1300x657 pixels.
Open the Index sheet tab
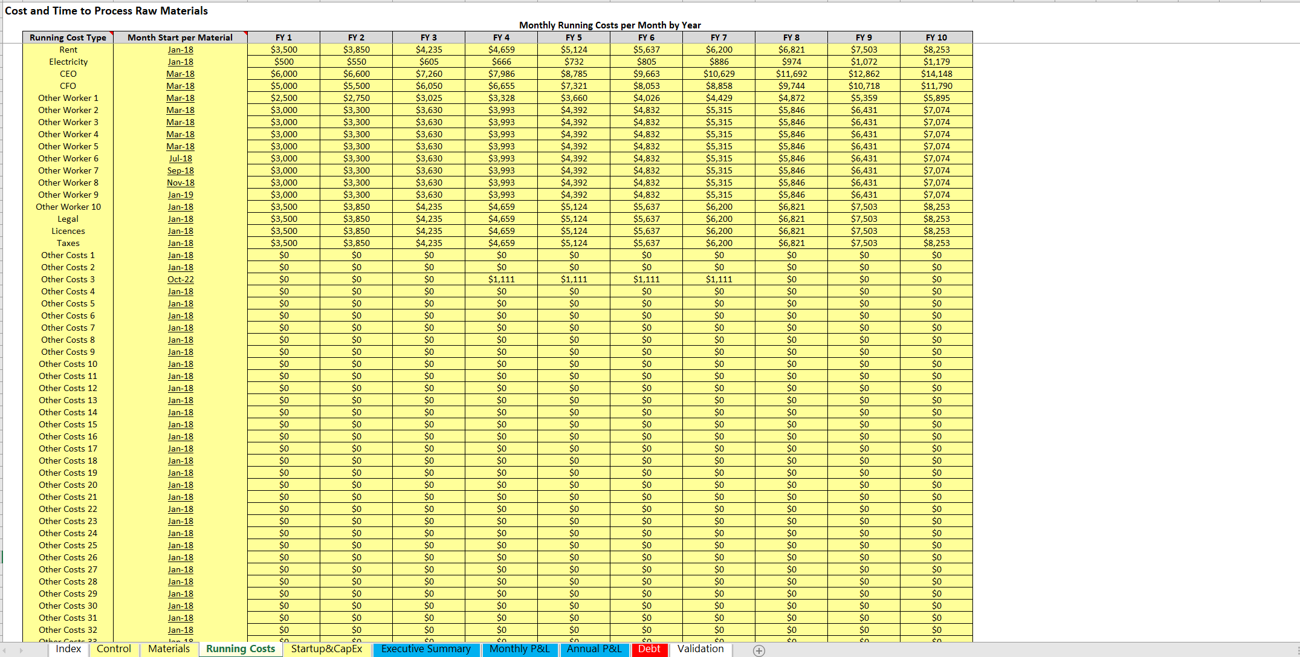click(x=68, y=649)
